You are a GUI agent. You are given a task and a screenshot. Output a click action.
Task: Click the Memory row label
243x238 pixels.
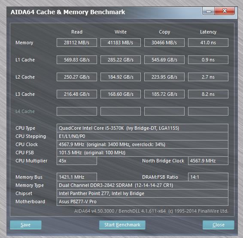coord(24,43)
